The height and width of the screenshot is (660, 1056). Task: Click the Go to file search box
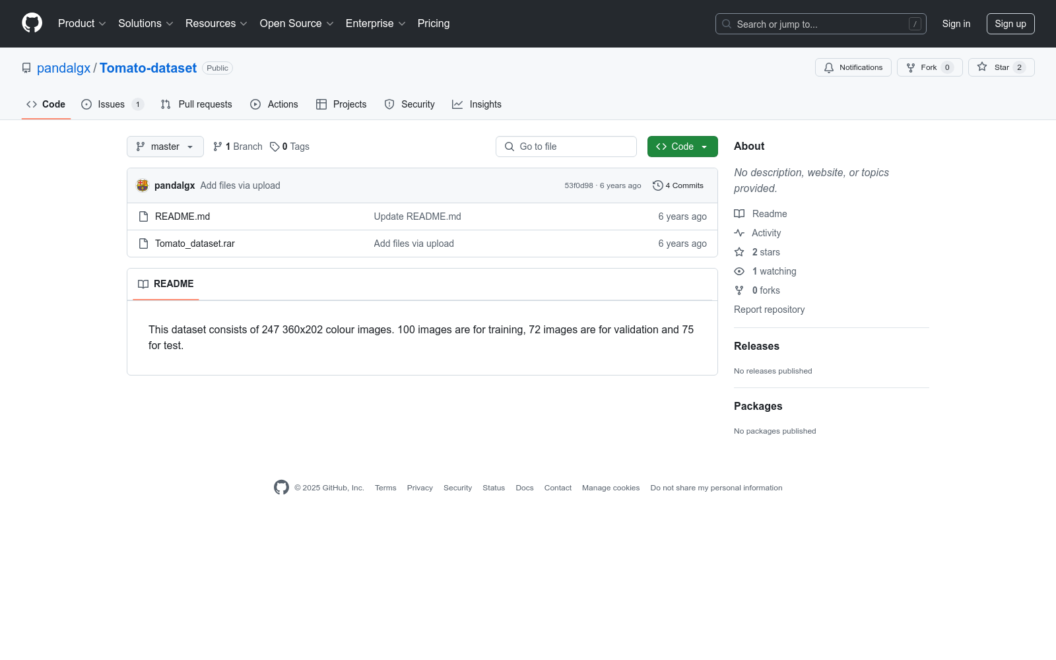[566, 147]
